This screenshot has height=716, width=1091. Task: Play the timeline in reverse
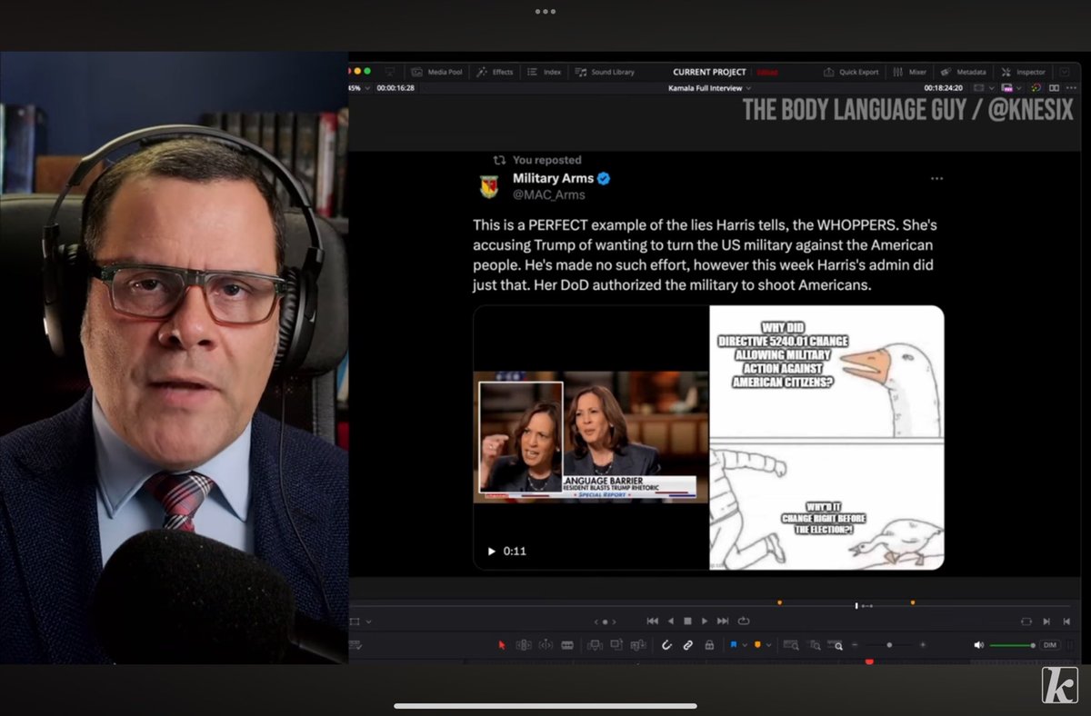pyautogui.click(x=671, y=622)
